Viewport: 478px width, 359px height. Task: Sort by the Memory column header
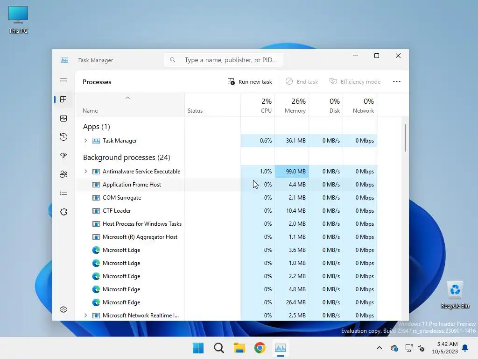(292, 105)
